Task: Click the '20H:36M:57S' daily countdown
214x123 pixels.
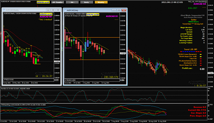Action: point(110,77)
